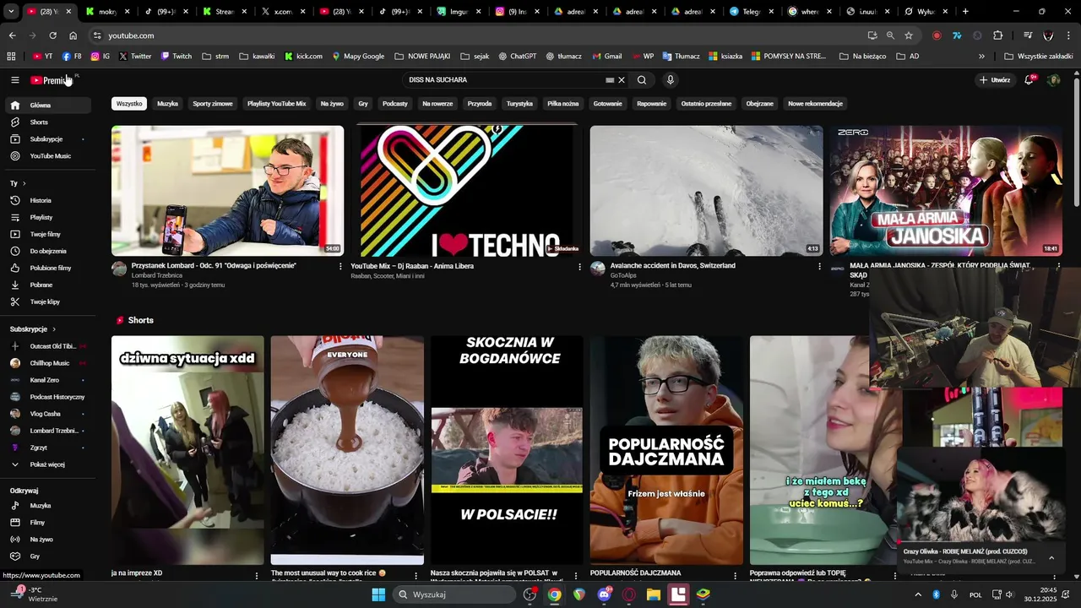Viewport: 1081px width, 608px height.
Task: Open taskbar volume control
Action: point(1008,594)
